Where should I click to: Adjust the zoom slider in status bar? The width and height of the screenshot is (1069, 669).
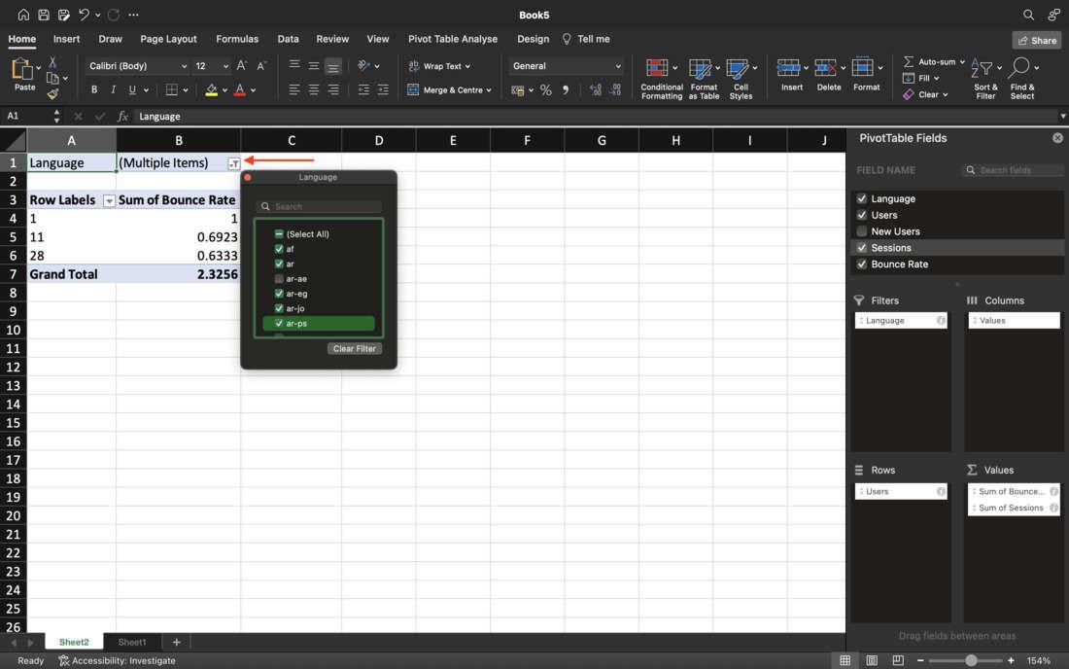971,660
